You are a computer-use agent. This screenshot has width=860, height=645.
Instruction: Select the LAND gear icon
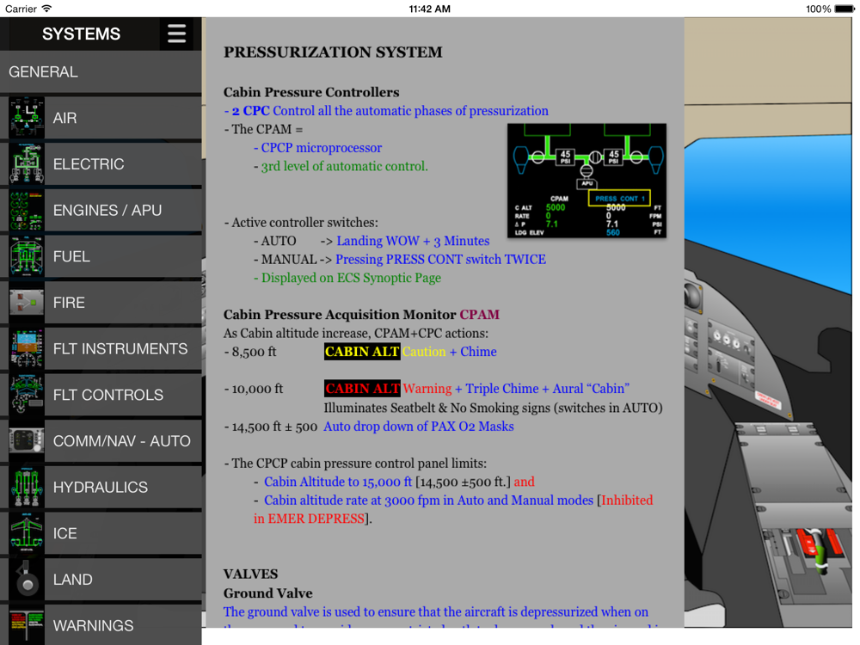[27, 579]
